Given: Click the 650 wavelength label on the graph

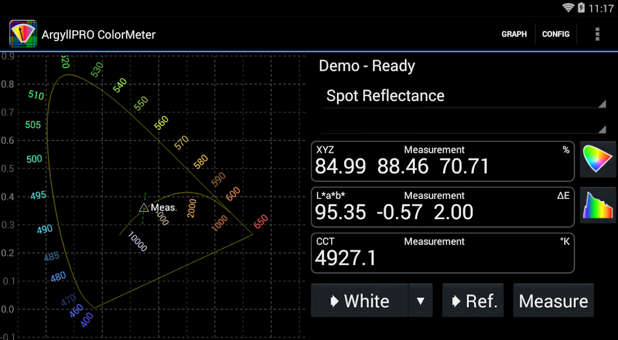Looking at the screenshot, I should click(x=261, y=221).
